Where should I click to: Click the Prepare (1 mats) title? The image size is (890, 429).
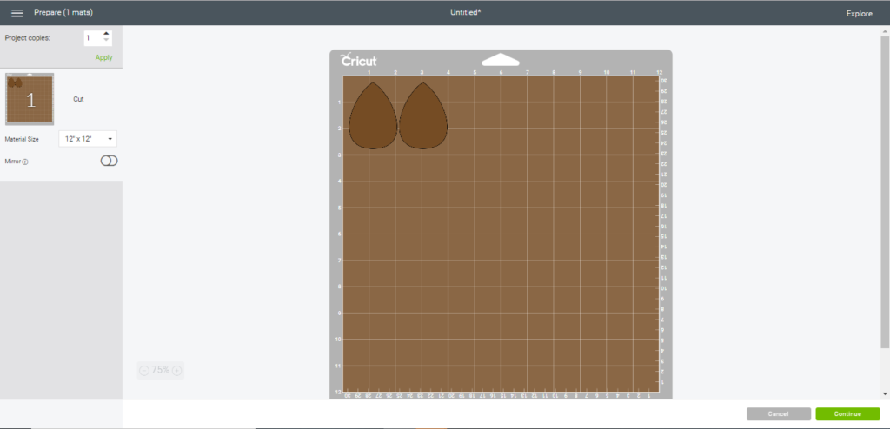pyautogui.click(x=63, y=13)
